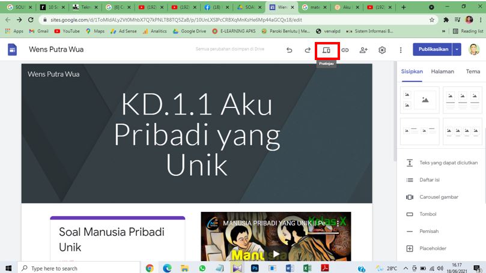
Task: Open the site settings gear icon
Action: coord(382,50)
